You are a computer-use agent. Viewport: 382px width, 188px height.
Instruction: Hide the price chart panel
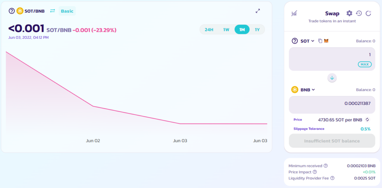tap(294, 13)
